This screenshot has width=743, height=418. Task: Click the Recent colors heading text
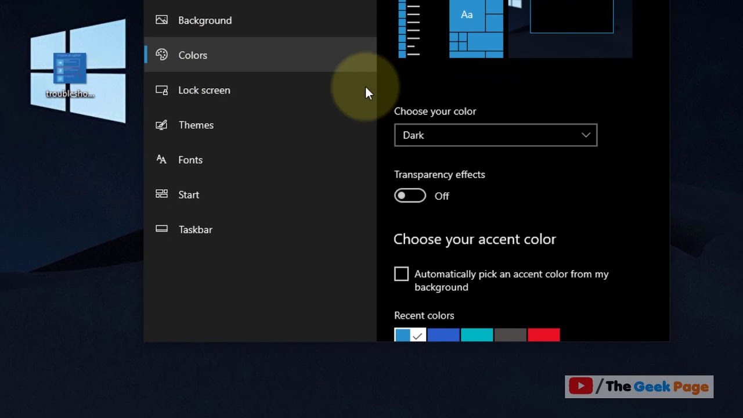point(424,315)
